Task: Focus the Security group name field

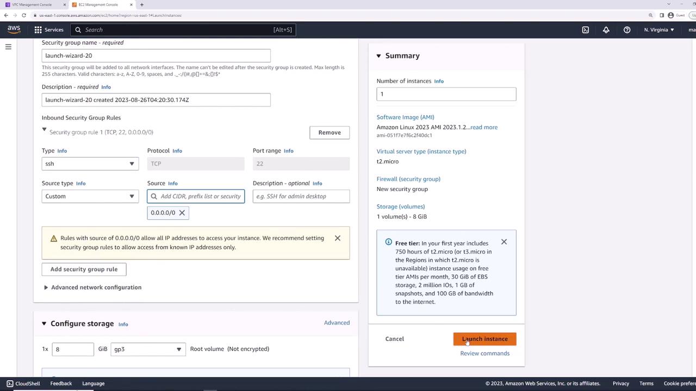Action: 156,55
